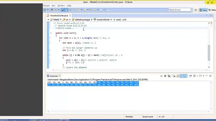216x121 pixels.
Task: Toggle Show Console on Standard Out
Action: [182, 76]
